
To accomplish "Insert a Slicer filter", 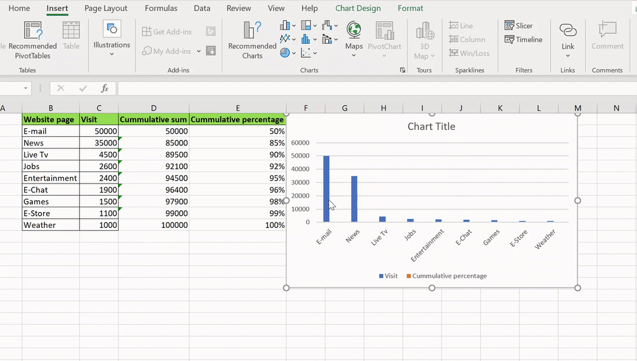I will pyautogui.click(x=518, y=26).
